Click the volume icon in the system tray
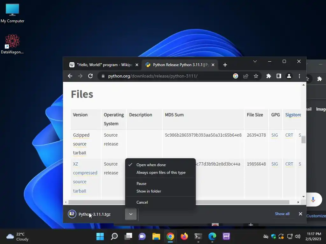This screenshot has height=244, width=326. tap(298, 236)
